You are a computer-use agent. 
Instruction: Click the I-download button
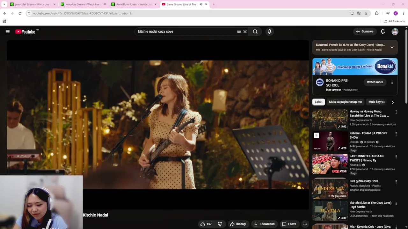click(264, 224)
